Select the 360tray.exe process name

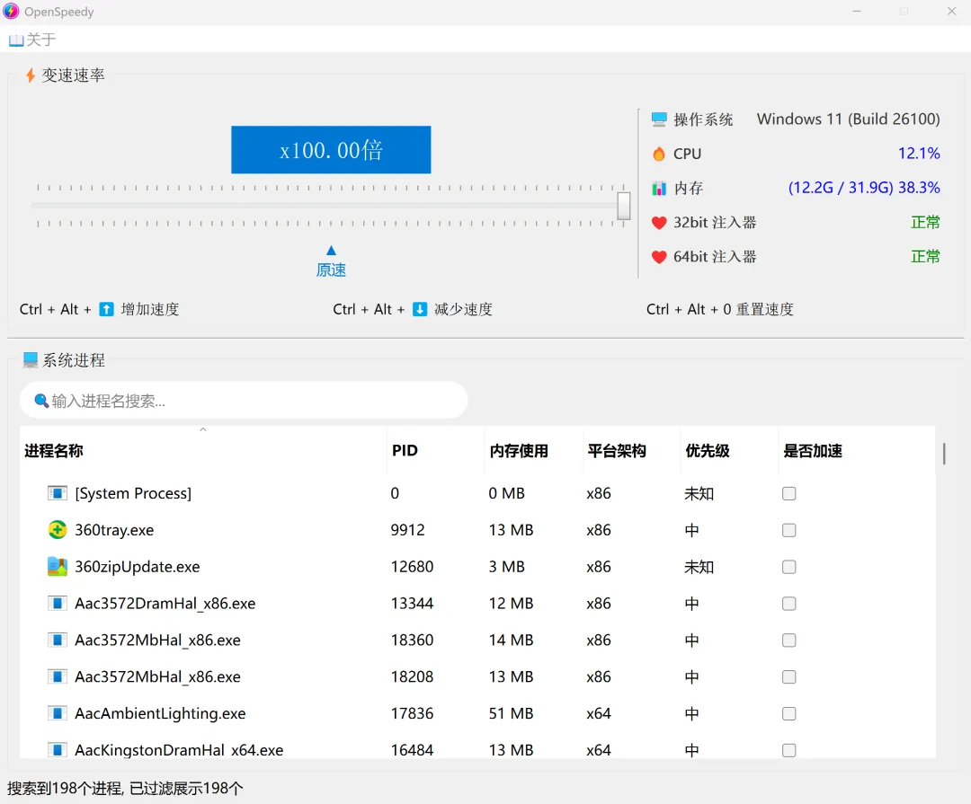(x=114, y=530)
